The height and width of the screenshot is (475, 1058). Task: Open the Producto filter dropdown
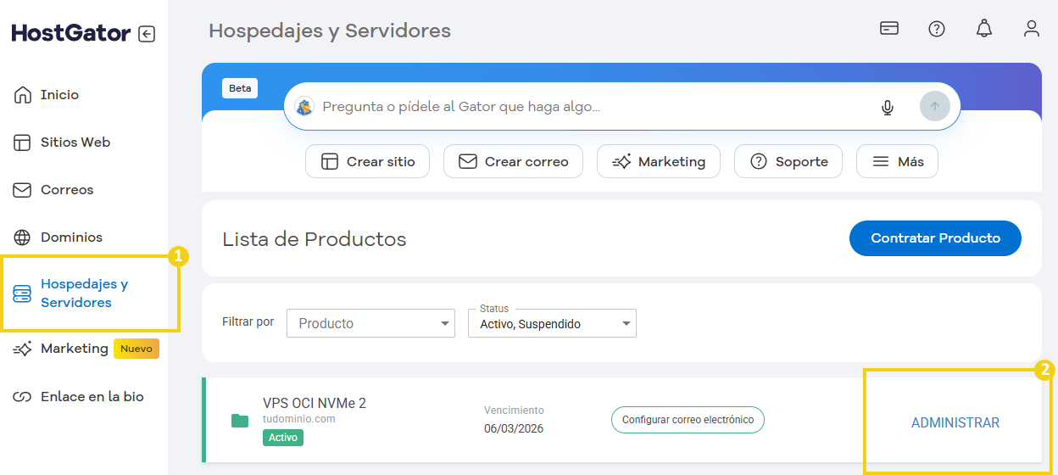[x=371, y=323]
